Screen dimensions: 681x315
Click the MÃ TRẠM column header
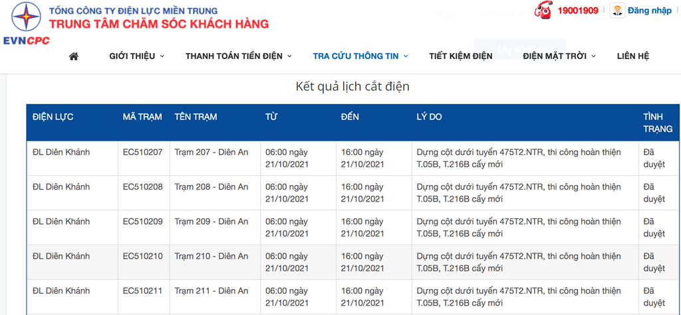[142, 117]
